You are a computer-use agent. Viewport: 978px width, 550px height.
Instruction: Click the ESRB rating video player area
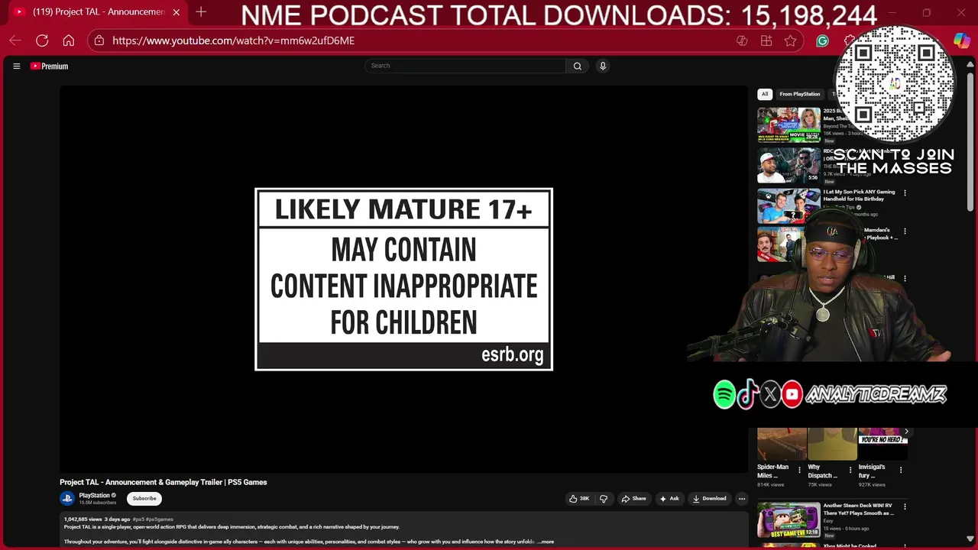403,280
